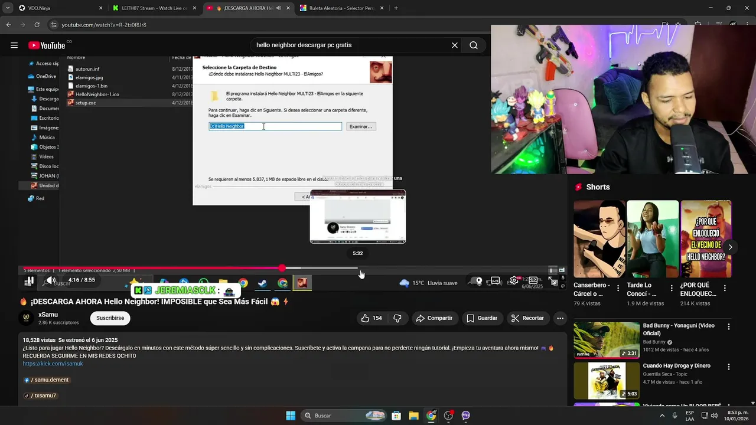The height and width of the screenshot is (425, 756).
Task: Like the video with 154 likes
Action: click(372, 318)
